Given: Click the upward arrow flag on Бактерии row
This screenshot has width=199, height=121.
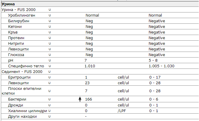Looking at the screenshot, I should (79, 100).
